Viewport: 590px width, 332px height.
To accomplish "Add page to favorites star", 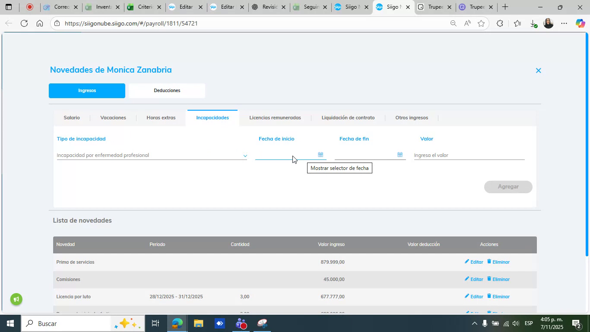I will click(481, 23).
